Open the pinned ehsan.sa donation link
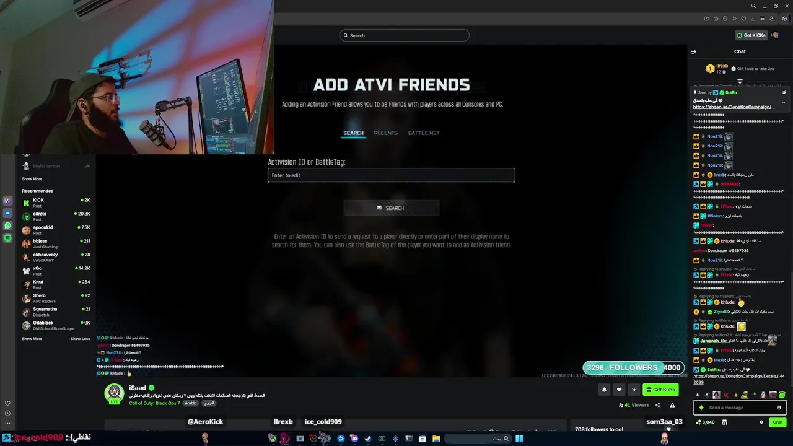Screen dimensions: 793x446 734,107
